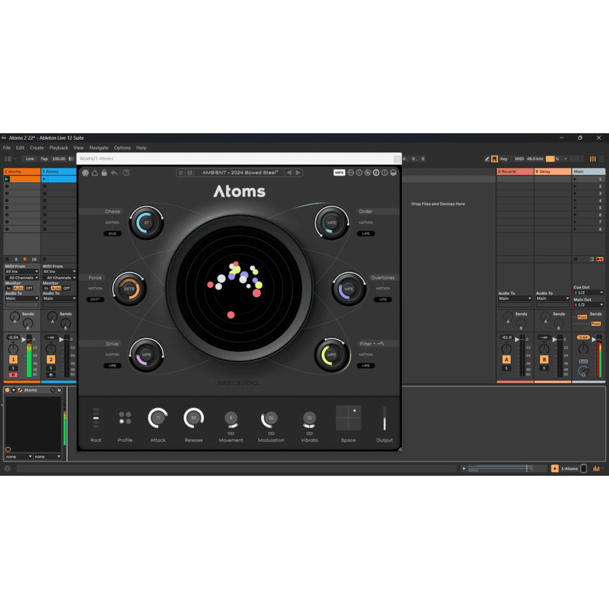Toggle MPE under the Order knob
The image size is (609, 609).
pyautogui.click(x=366, y=234)
